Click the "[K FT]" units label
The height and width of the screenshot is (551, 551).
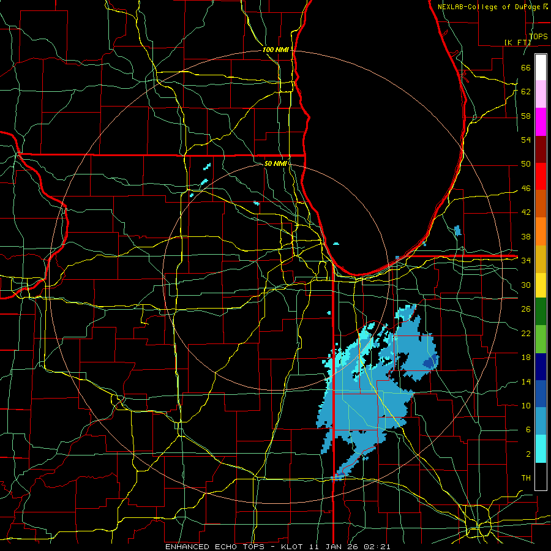coord(517,42)
